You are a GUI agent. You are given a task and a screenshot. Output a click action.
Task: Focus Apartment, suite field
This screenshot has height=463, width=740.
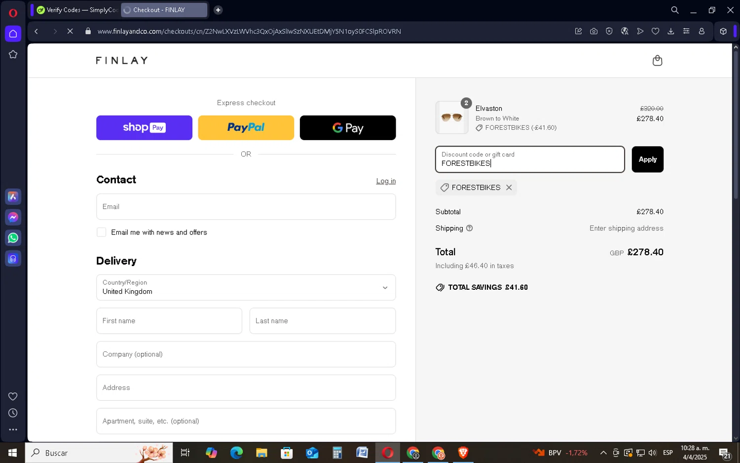[x=246, y=421]
